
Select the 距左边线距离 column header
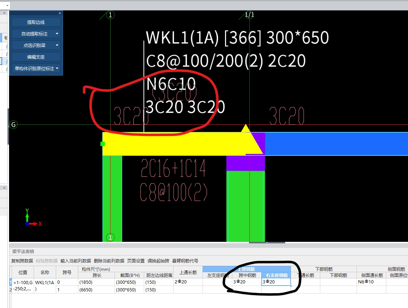[x=159, y=275]
